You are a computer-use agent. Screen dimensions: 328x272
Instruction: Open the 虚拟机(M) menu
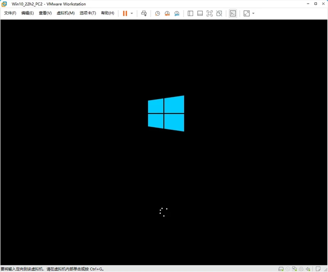(x=66, y=13)
